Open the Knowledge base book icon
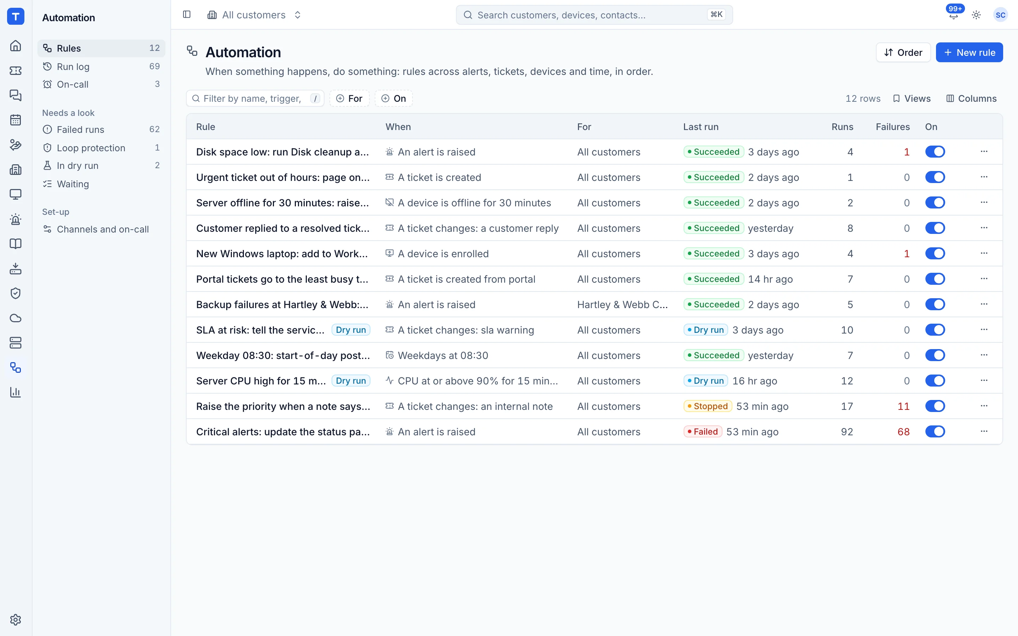This screenshot has width=1018, height=636. 16,244
